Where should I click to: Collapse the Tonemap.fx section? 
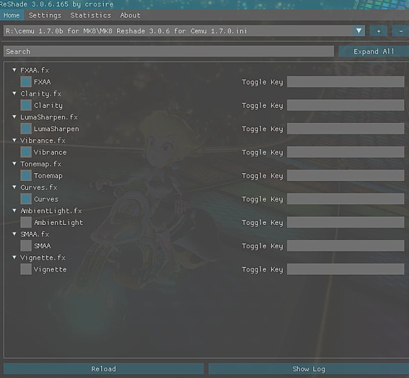click(x=14, y=164)
